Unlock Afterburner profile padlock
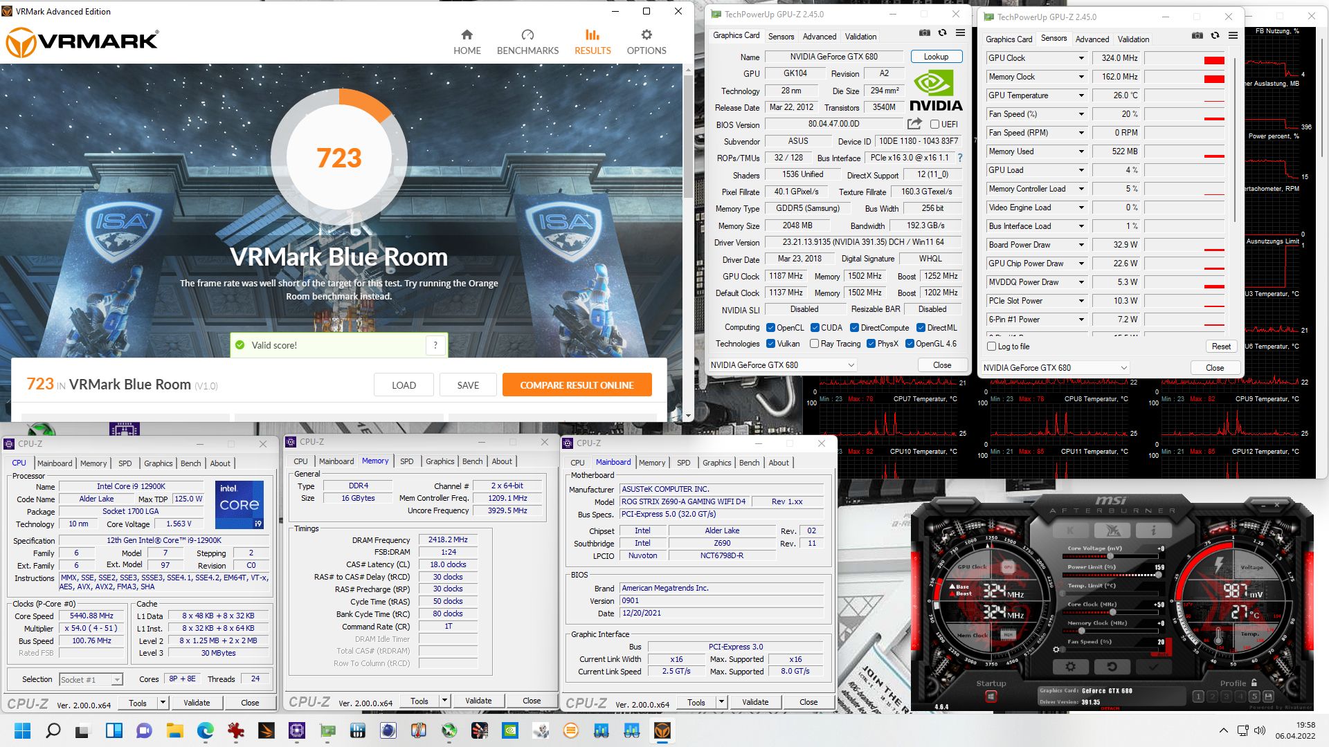1329x747 pixels. (x=1254, y=683)
